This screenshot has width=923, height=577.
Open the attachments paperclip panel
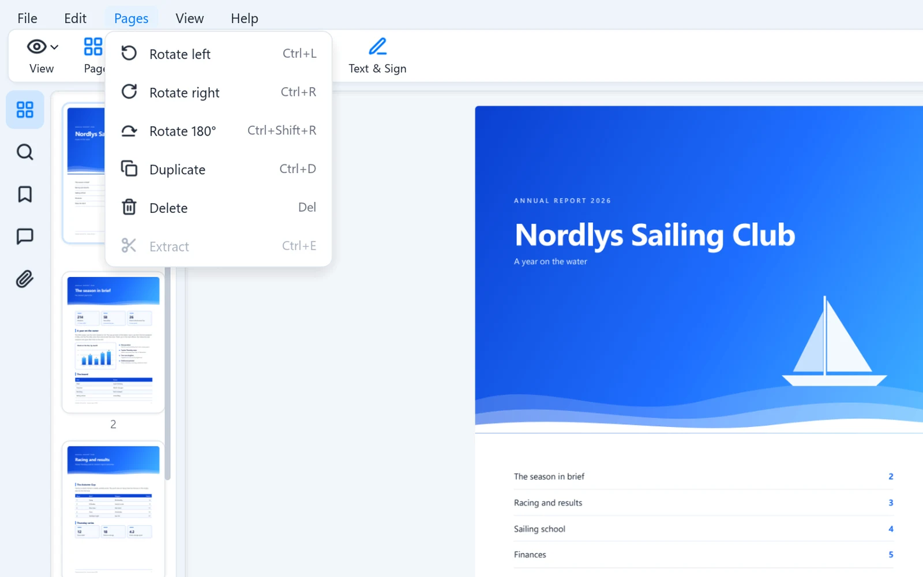pos(25,279)
